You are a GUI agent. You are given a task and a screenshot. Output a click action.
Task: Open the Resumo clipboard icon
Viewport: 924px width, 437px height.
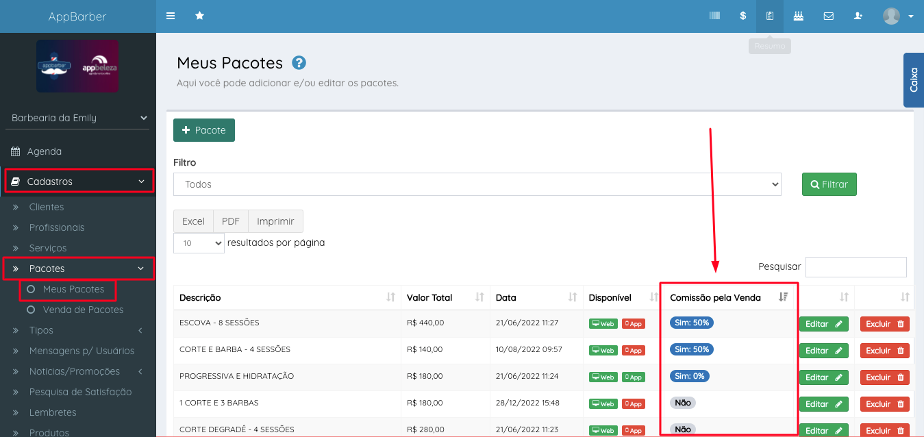pos(770,16)
